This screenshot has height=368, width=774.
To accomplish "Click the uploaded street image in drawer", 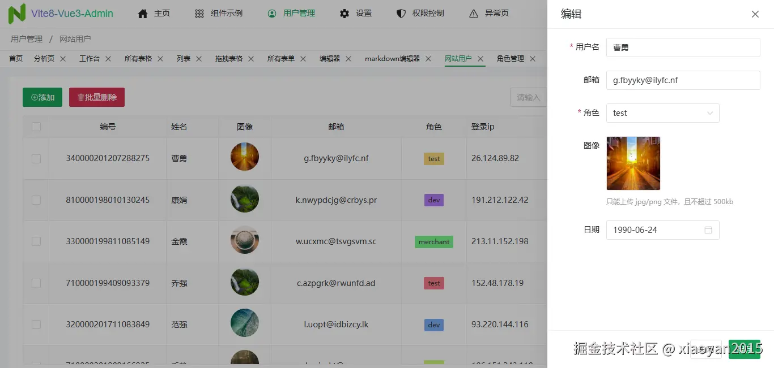I will 633,163.
